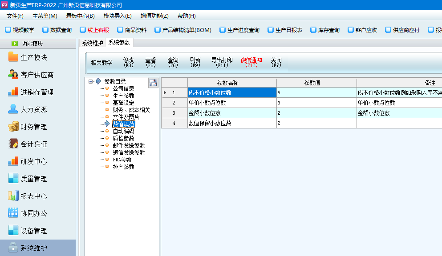Open the 生产模块 folder icon in sidebar
Viewport: 442px width, 256px height.
coord(13,57)
